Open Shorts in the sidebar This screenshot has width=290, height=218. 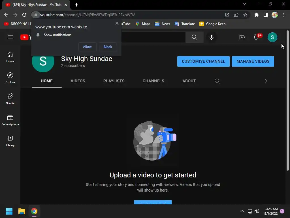pos(10,99)
